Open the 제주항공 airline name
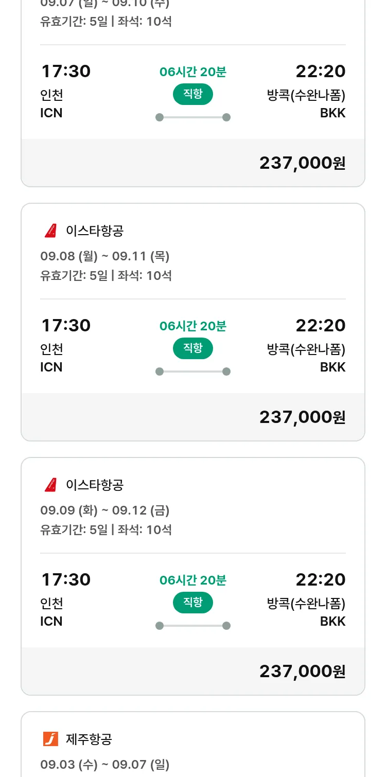Viewport: 386px width, 777px height. 89,739
